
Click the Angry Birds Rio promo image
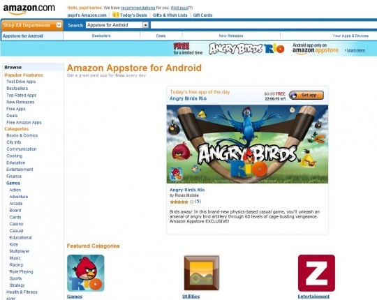[x=247, y=144]
